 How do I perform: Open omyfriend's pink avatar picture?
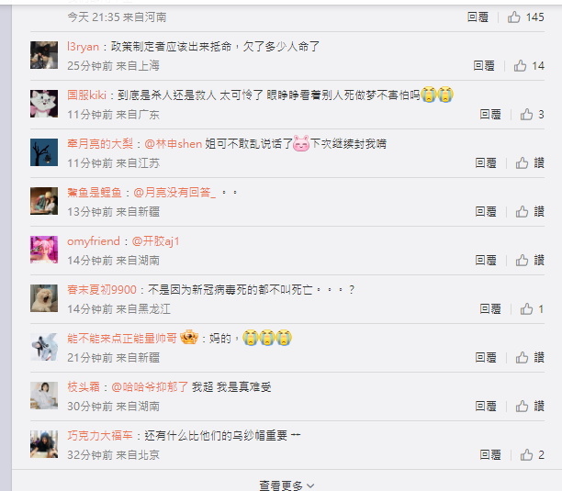(x=44, y=250)
